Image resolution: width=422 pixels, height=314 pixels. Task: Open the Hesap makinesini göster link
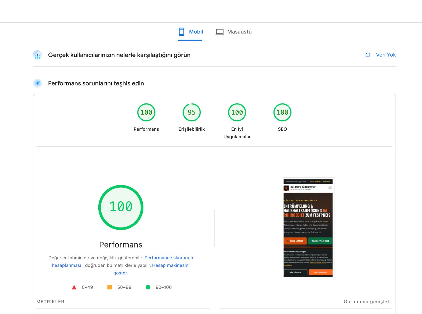click(151, 269)
